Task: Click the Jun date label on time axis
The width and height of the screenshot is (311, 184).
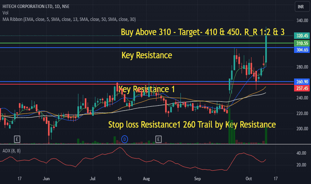Action: click(46, 179)
